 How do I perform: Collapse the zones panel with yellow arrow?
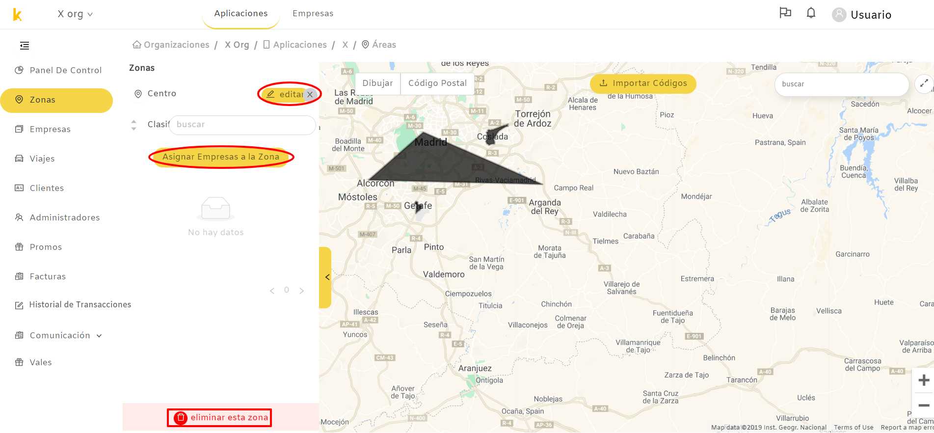325,277
